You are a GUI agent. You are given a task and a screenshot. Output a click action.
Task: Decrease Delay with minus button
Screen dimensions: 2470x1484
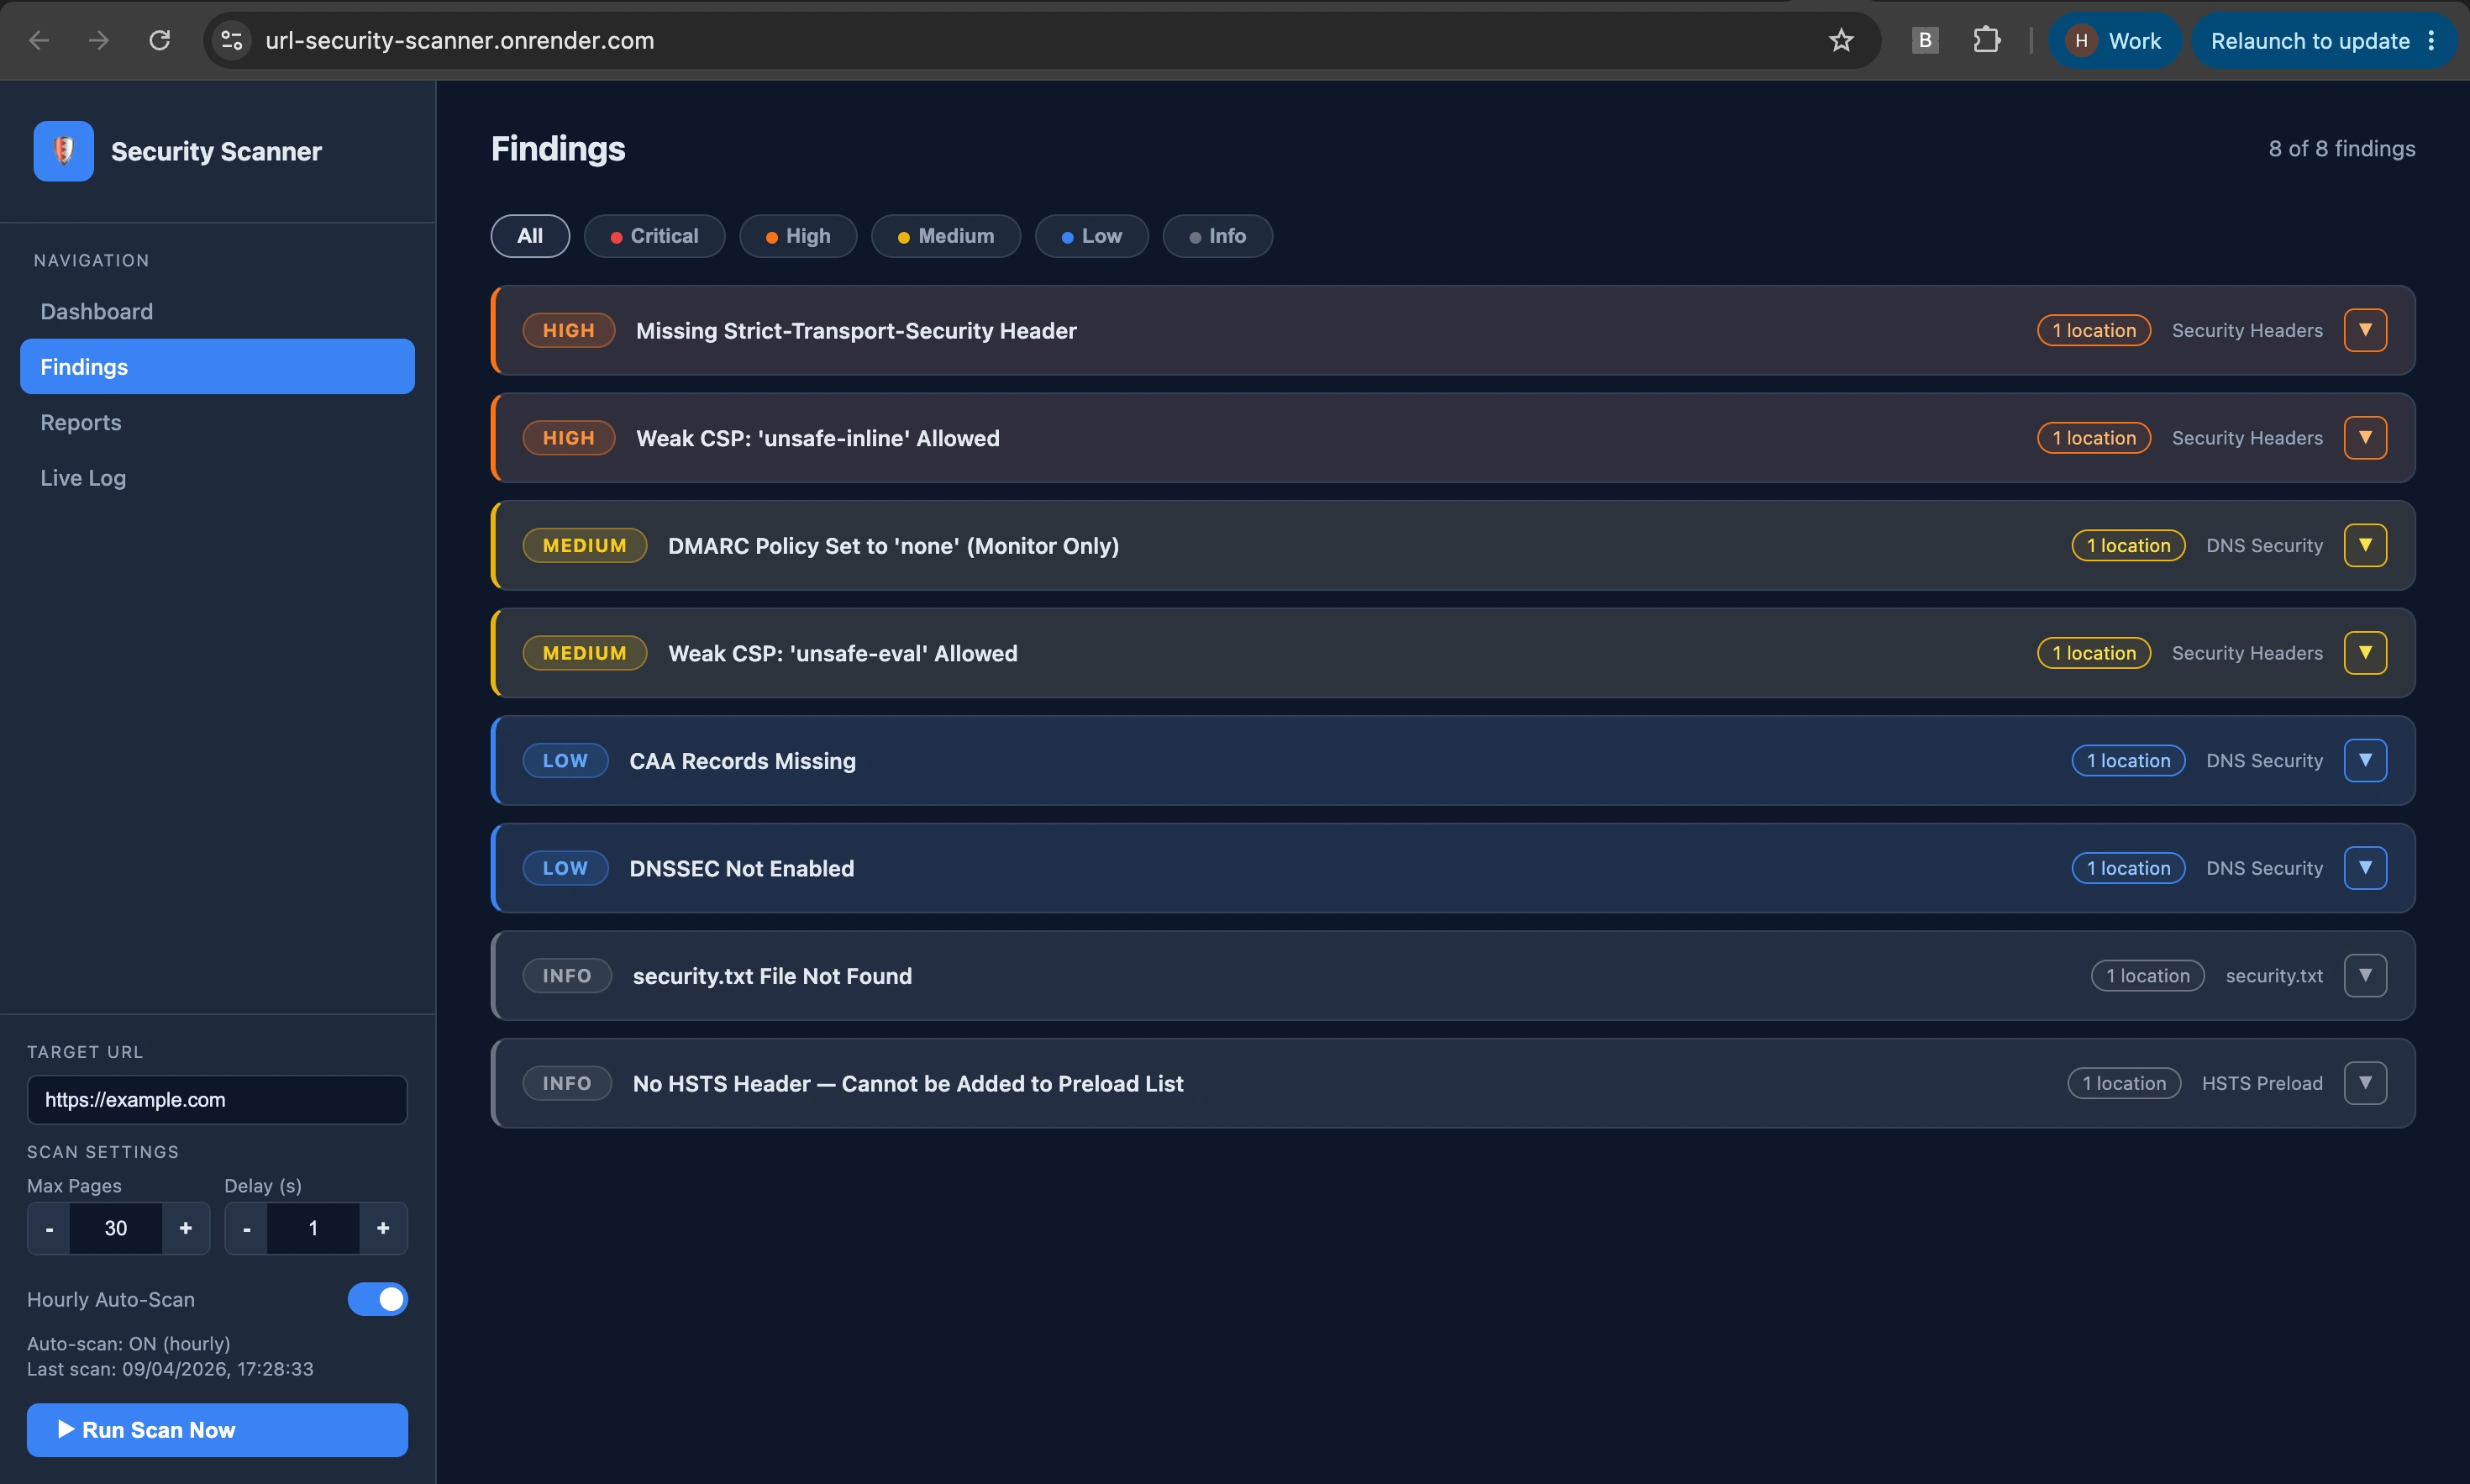(x=246, y=1228)
